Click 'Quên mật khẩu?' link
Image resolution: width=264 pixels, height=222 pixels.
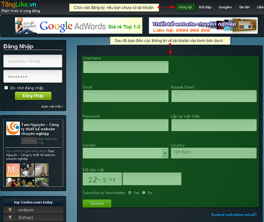tap(52, 107)
